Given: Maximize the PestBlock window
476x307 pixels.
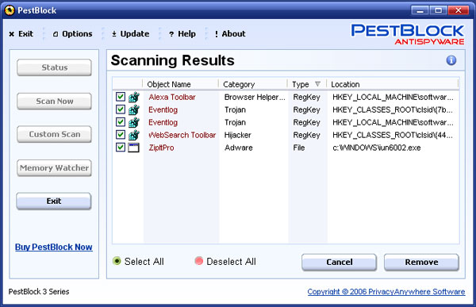Looking at the screenshot, I should click(x=439, y=10).
